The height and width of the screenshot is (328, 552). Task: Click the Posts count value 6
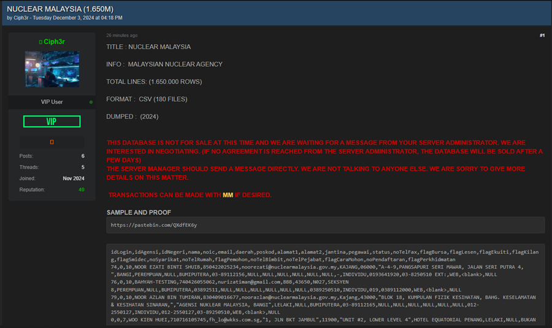coord(83,156)
